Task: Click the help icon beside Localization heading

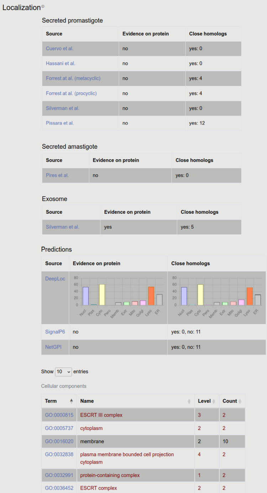Action: tap(43, 6)
